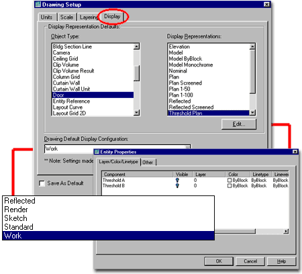Click the Threshold A component row
This screenshot has width=302, height=274.
tap(195, 180)
